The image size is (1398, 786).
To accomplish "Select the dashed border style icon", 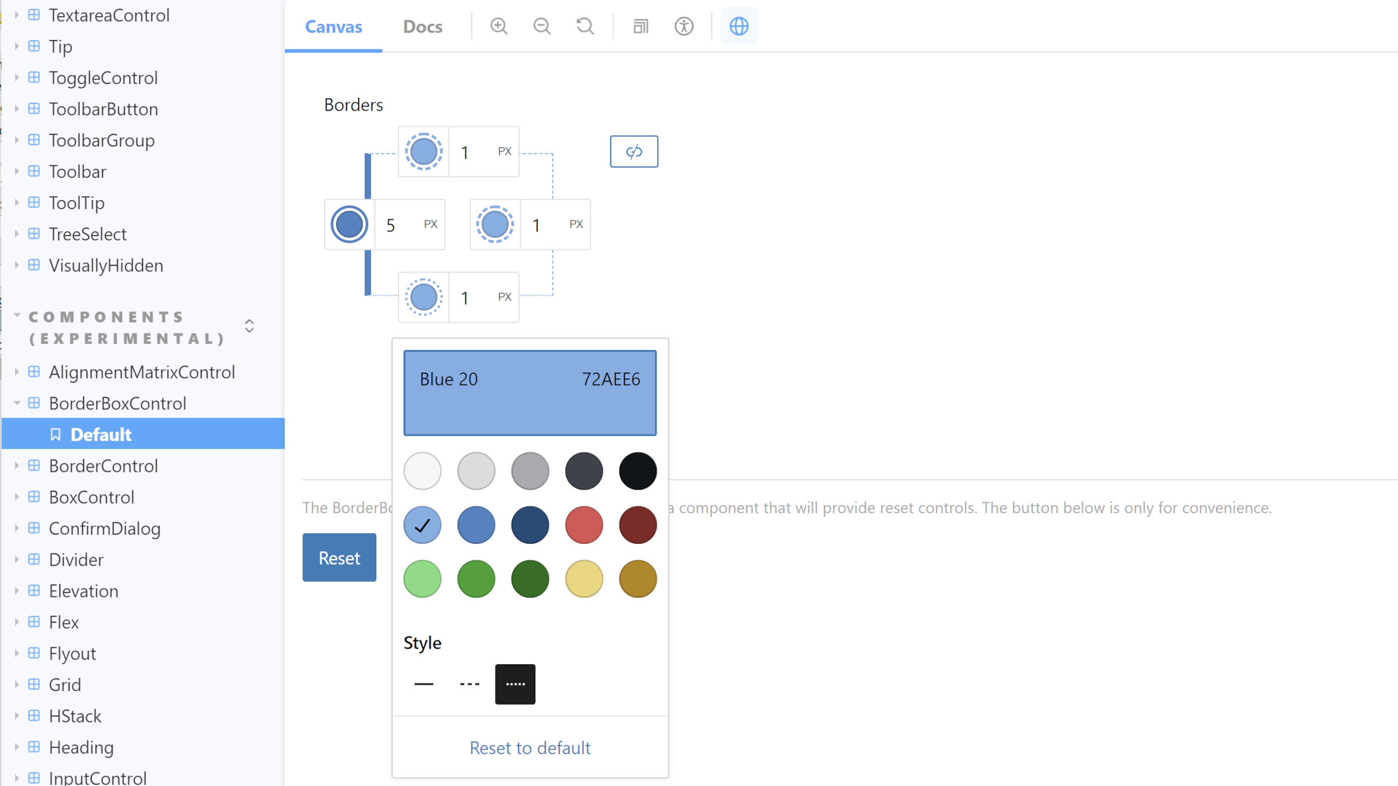I will pos(468,684).
